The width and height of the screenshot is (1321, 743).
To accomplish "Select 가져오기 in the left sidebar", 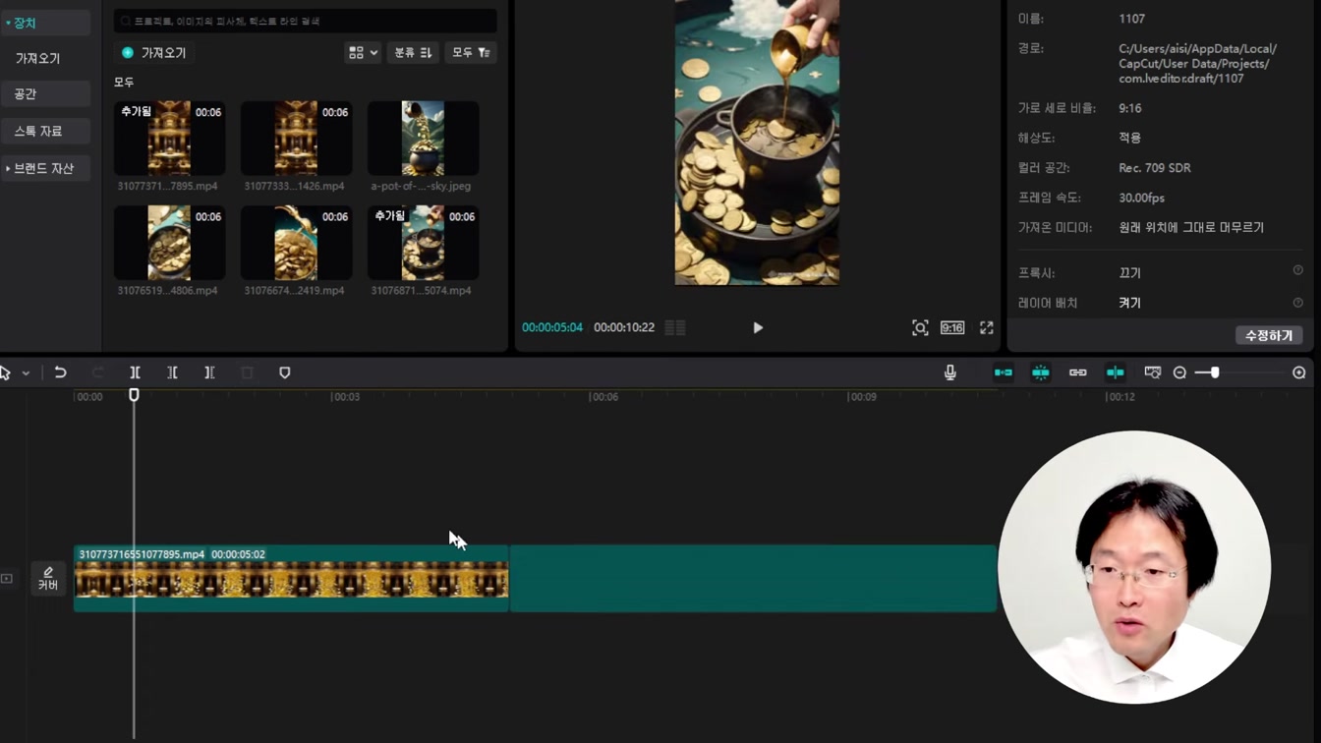I will (37, 58).
